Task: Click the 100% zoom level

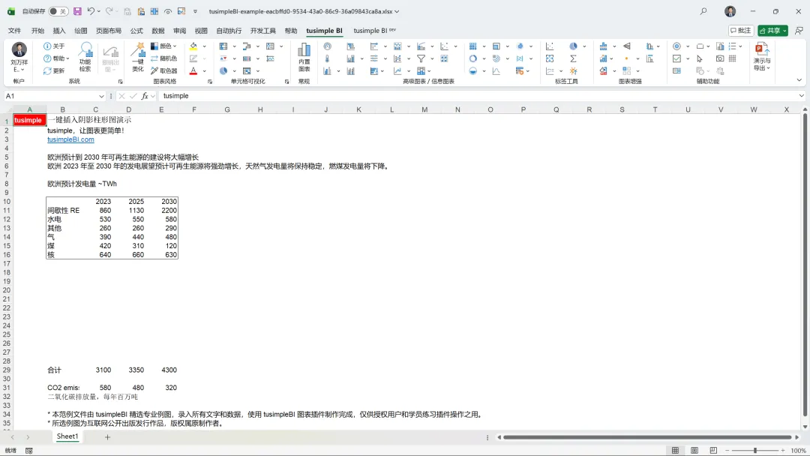Action: (798, 450)
